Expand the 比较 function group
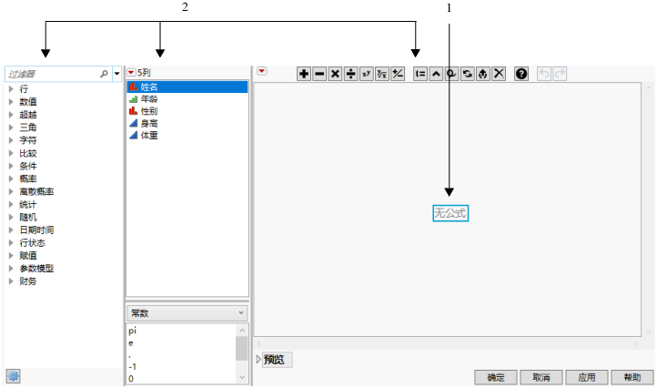 click(11, 153)
